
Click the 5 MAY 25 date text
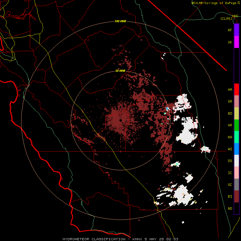pyautogui.click(x=154, y=239)
